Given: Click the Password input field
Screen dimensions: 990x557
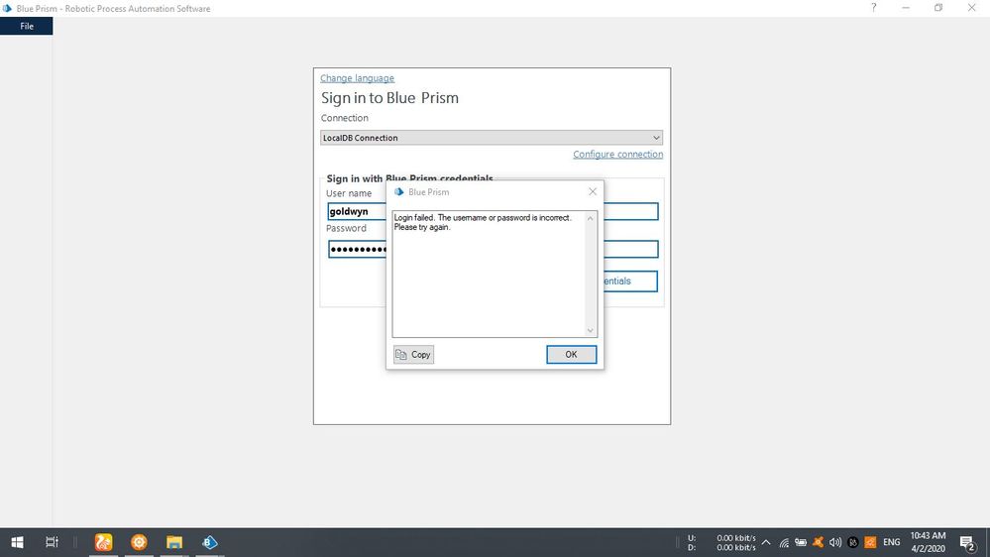Looking at the screenshot, I should click(357, 249).
